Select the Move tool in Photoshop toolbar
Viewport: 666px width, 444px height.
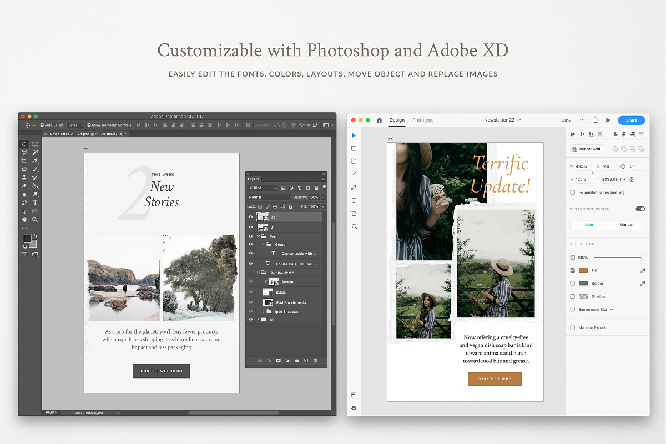(24, 144)
